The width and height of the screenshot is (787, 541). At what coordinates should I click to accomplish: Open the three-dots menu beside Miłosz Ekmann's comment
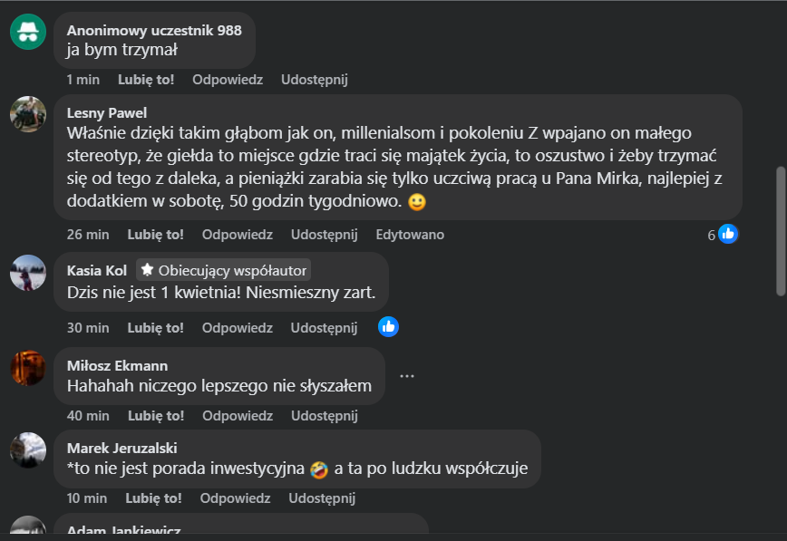(x=407, y=375)
